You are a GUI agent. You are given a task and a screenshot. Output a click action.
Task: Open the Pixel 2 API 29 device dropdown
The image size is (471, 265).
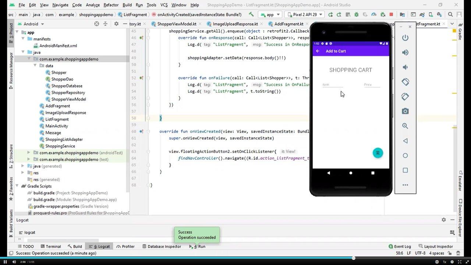pos(305,15)
